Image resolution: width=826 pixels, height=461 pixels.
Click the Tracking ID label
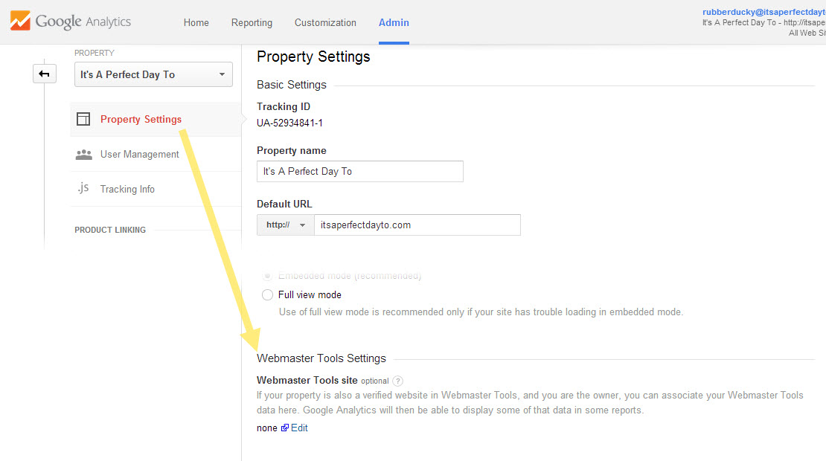[284, 107]
